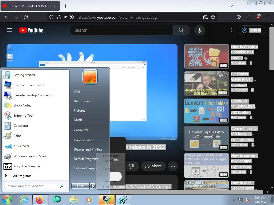Open Beginners Guide USB Flash Drive video

pyautogui.click(x=207, y=84)
